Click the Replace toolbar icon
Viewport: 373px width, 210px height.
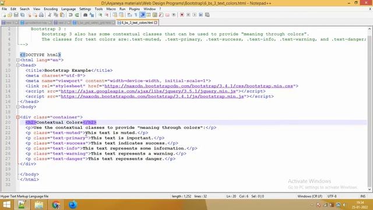pos(92,15)
